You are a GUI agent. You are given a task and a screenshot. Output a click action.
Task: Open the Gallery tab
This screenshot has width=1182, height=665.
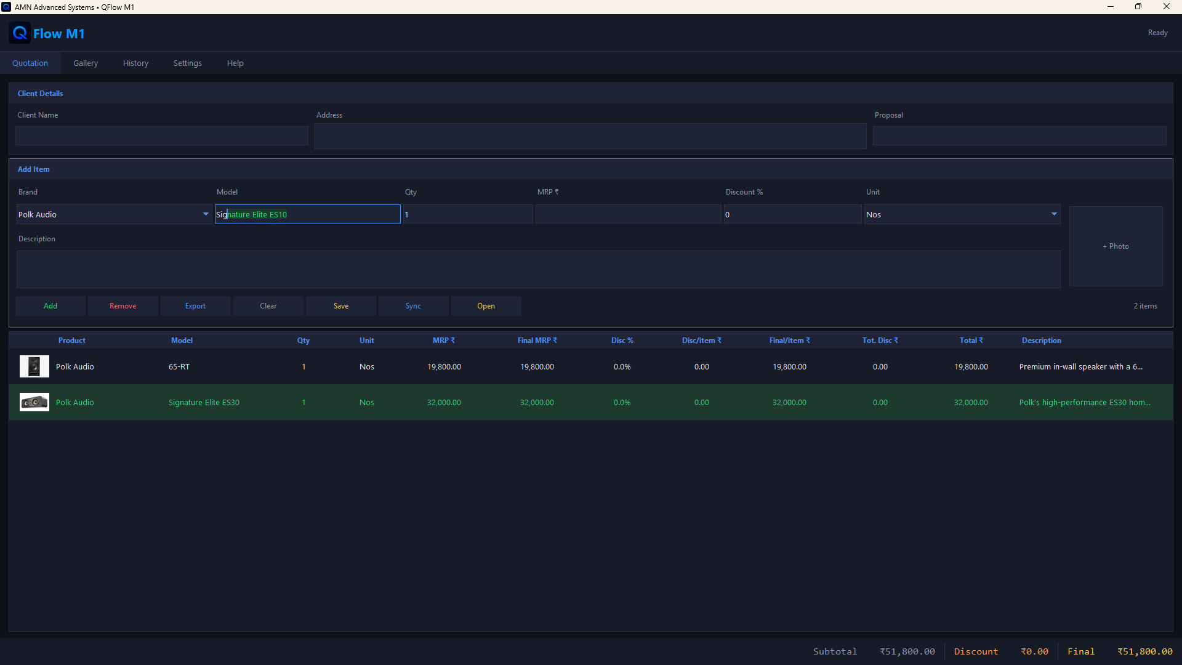[x=86, y=63]
